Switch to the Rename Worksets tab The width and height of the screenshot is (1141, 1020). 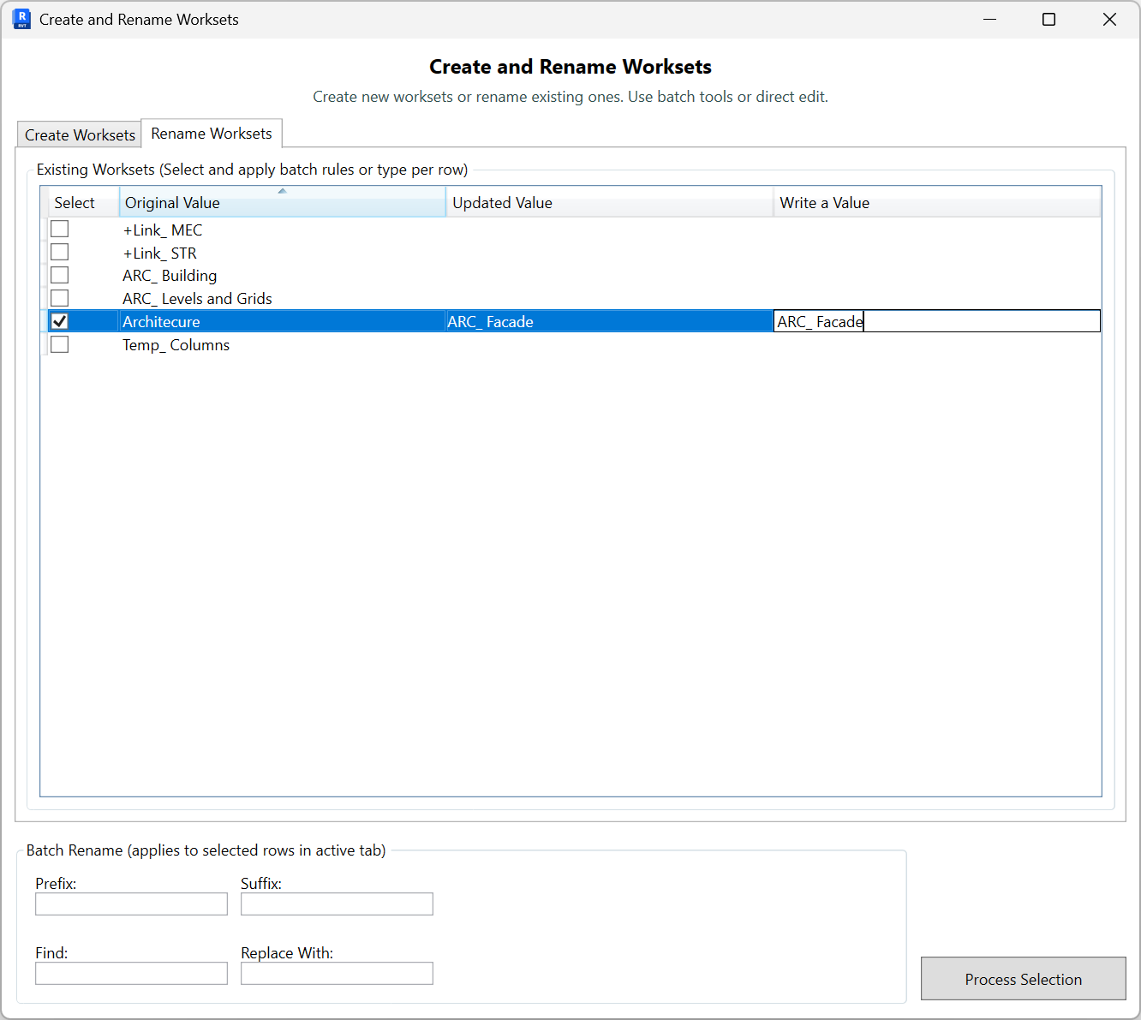[211, 134]
